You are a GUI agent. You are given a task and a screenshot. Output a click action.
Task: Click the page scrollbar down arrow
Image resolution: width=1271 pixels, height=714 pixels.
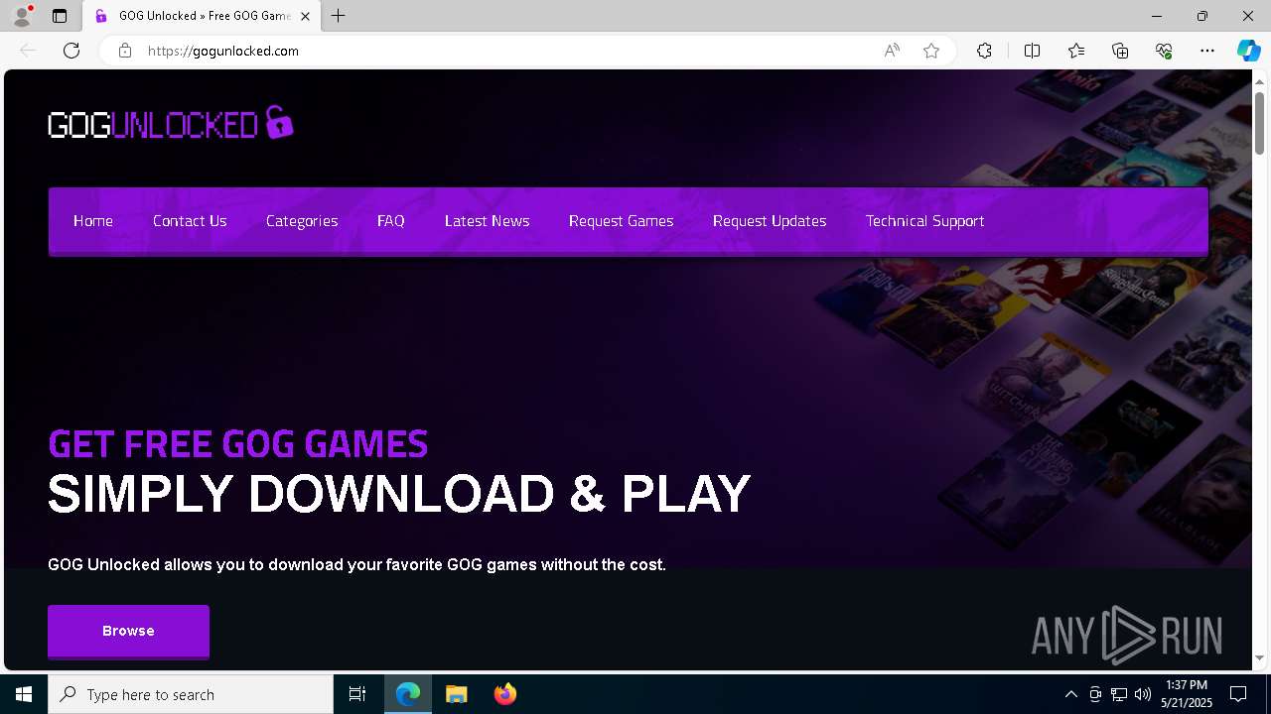(1259, 657)
